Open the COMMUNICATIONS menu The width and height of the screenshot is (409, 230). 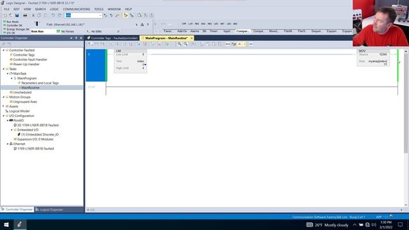pyautogui.click(x=77, y=9)
